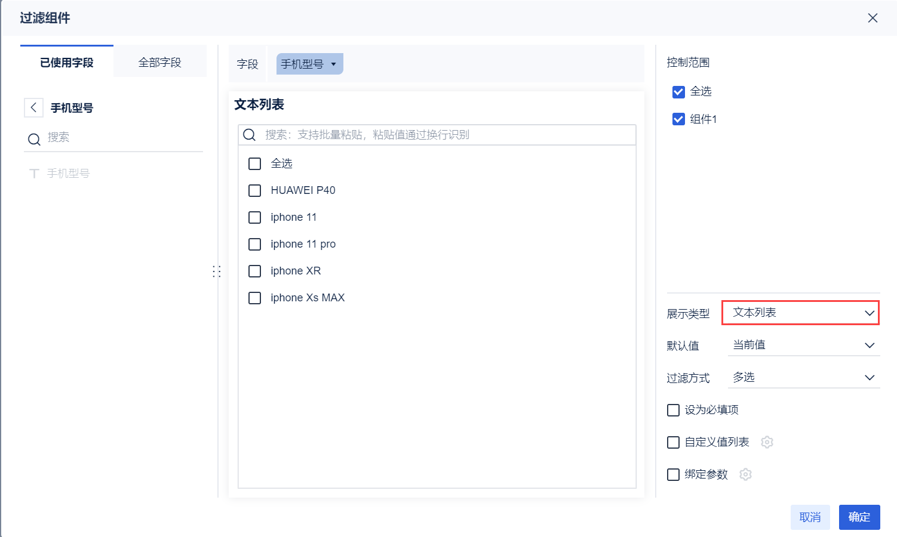Open the 手机型号 field dropdown tag

click(x=309, y=64)
